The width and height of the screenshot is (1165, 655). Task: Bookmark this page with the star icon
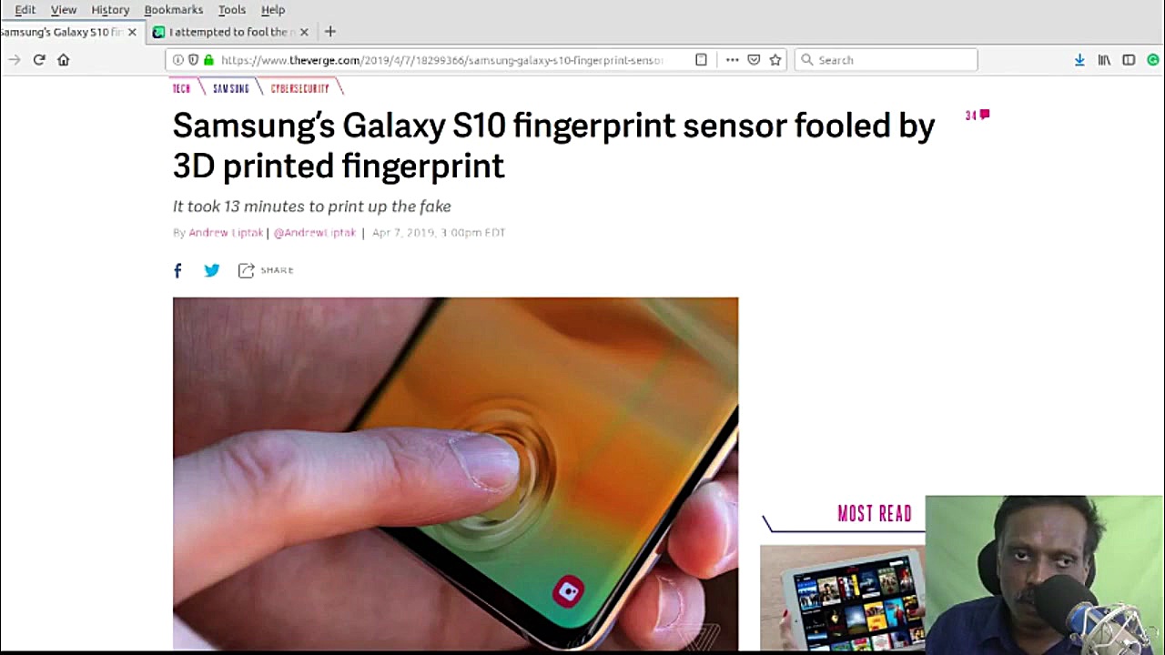pyautogui.click(x=775, y=60)
